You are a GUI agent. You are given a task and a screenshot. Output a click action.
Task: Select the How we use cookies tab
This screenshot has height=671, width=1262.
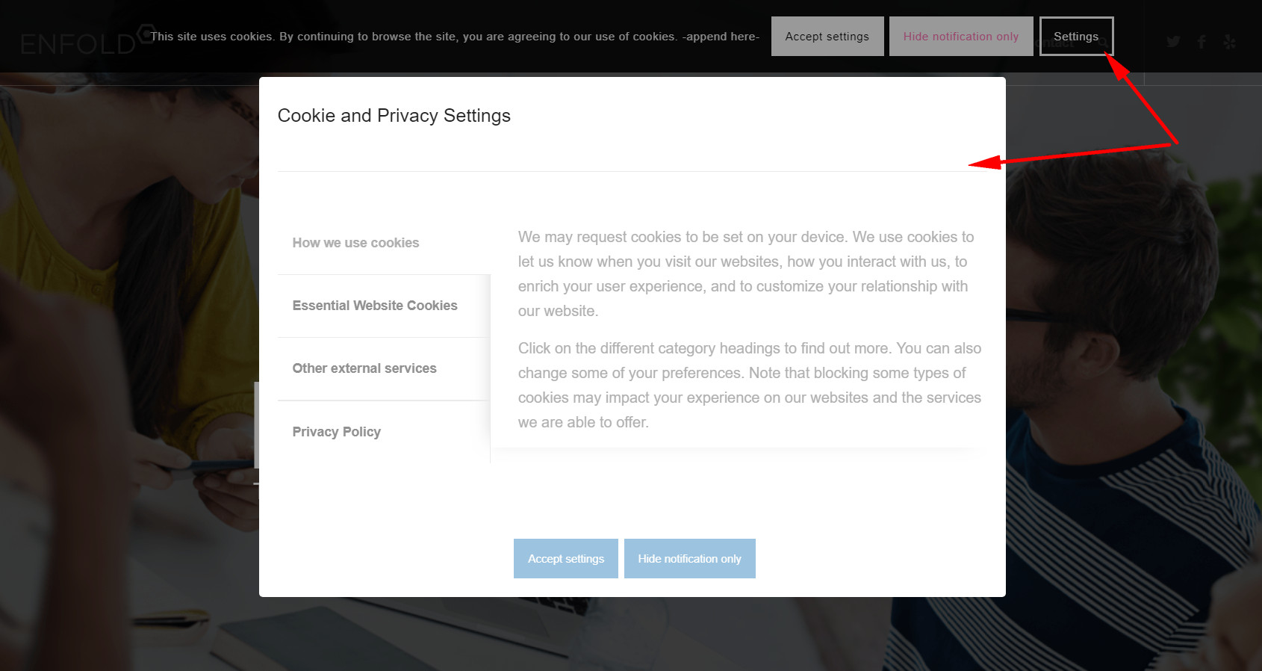pyautogui.click(x=384, y=243)
